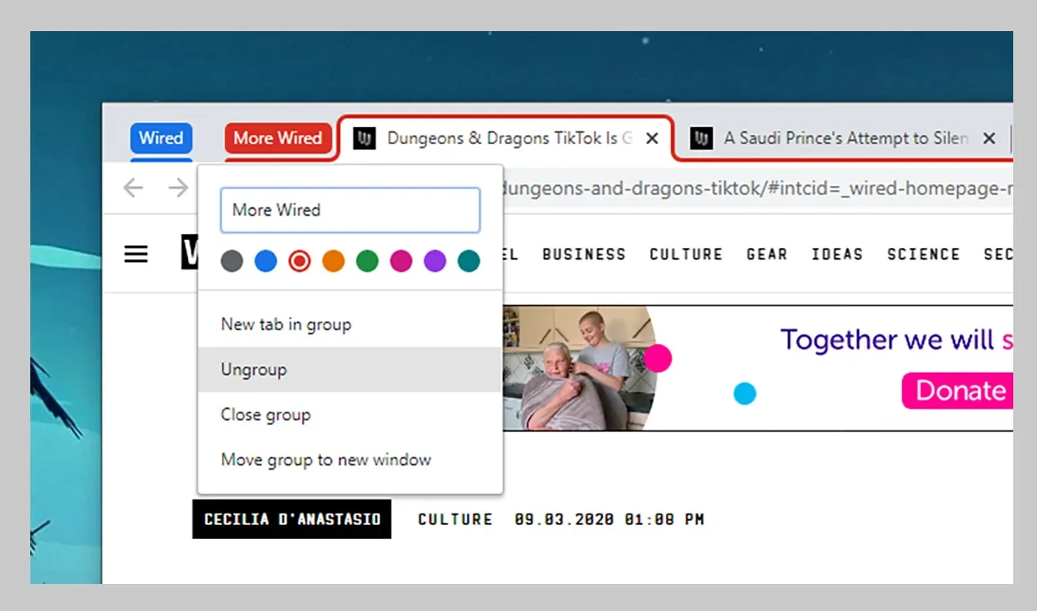The image size is (1037, 611).
Task: Pick the blue group color
Action: click(265, 261)
